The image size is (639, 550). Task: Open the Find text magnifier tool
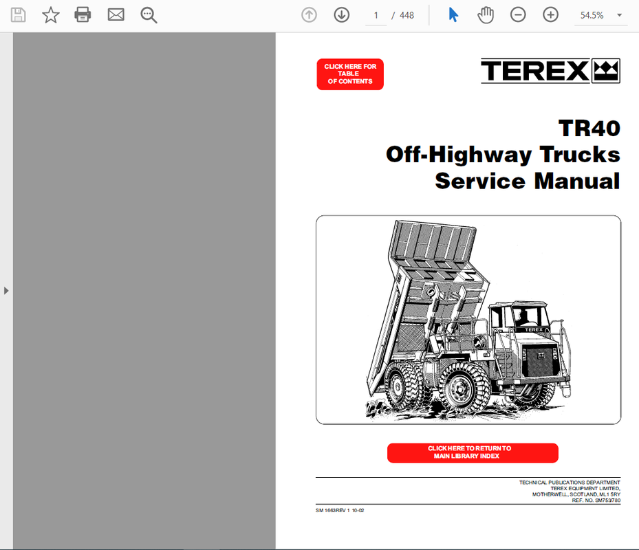(149, 15)
